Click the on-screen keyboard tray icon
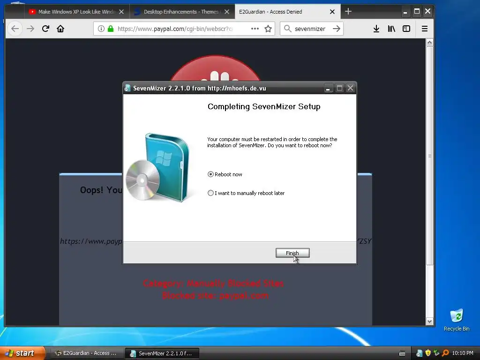480x360 pixels. click(x=402, y=353)
